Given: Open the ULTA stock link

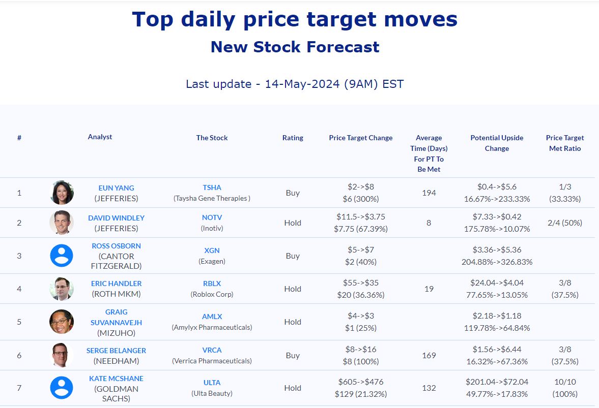Looking at the screenshot, I should pyautogui.click(x=212, y=383).
